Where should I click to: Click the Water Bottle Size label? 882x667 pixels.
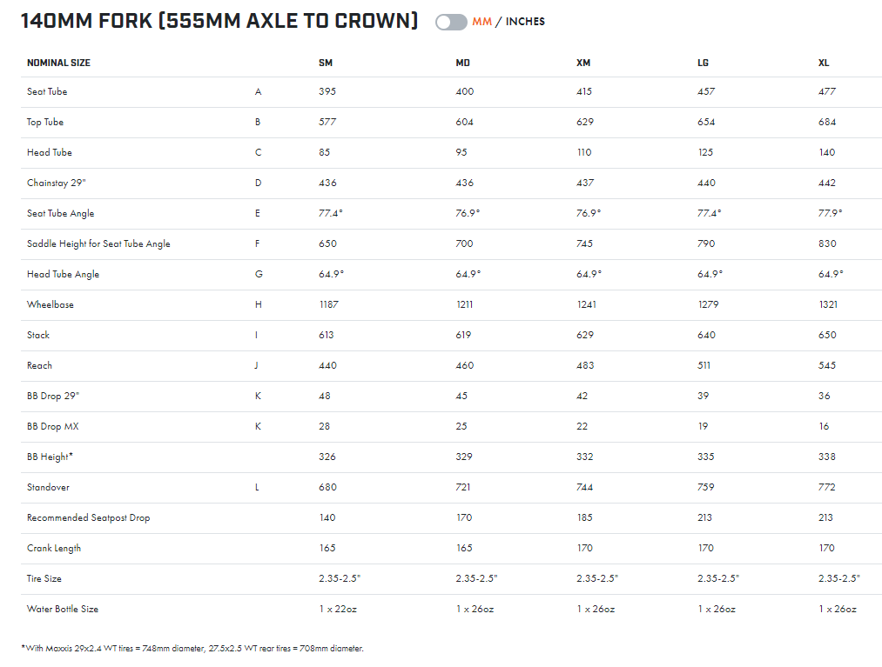pos(63,609)
